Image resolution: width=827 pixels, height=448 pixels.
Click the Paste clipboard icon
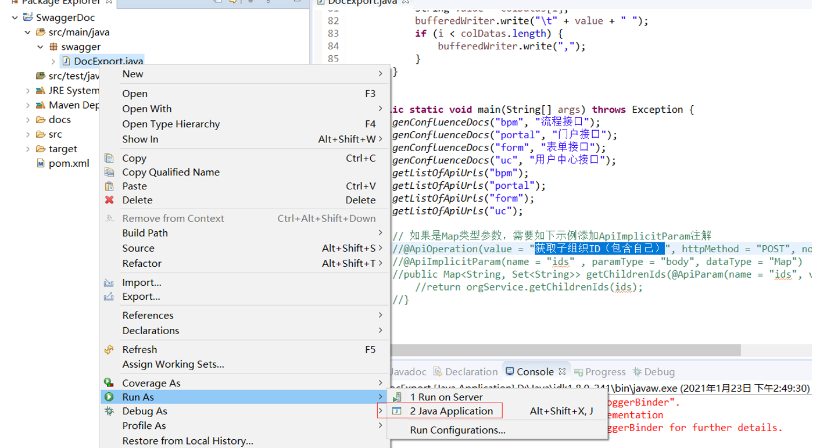pos(109,186)
